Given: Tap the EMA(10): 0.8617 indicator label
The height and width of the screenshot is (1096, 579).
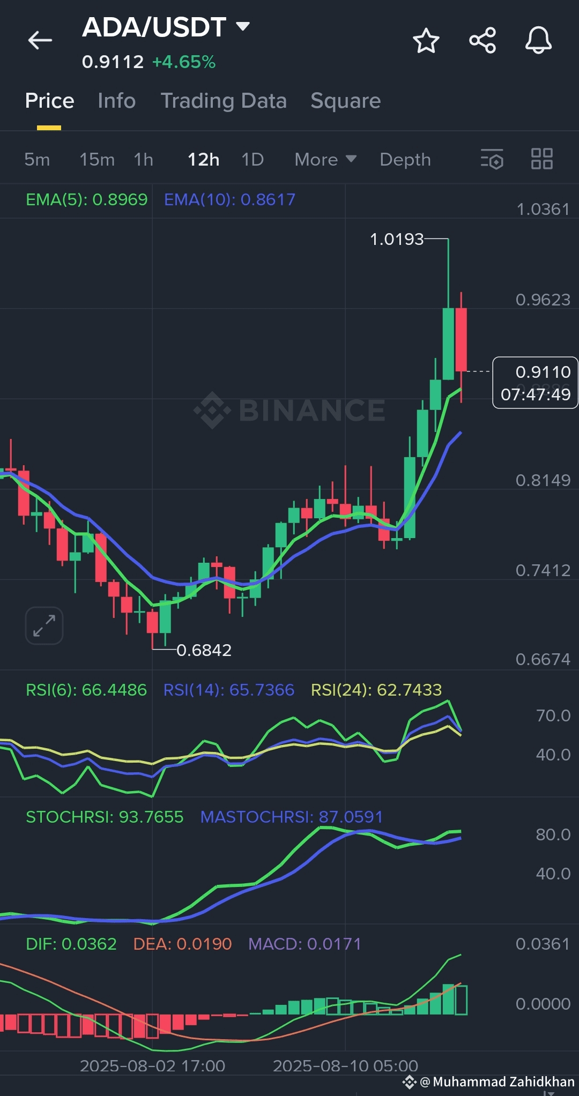Looking at the screenshot, I should click(x=229, y=199).
